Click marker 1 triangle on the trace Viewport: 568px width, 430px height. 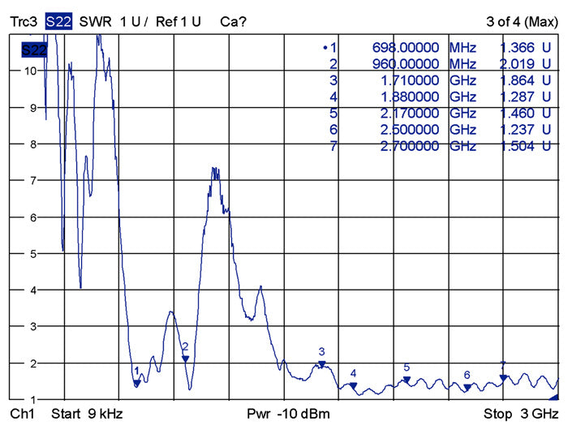(x=136, y=382)
